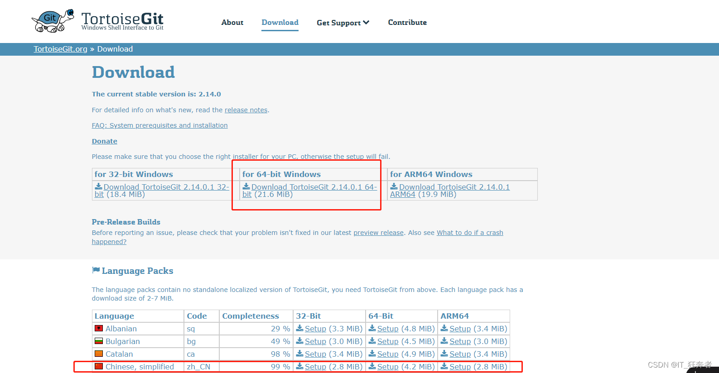
Task: Click Albanian 32-Bit Setup link
Action: [315, 329]
